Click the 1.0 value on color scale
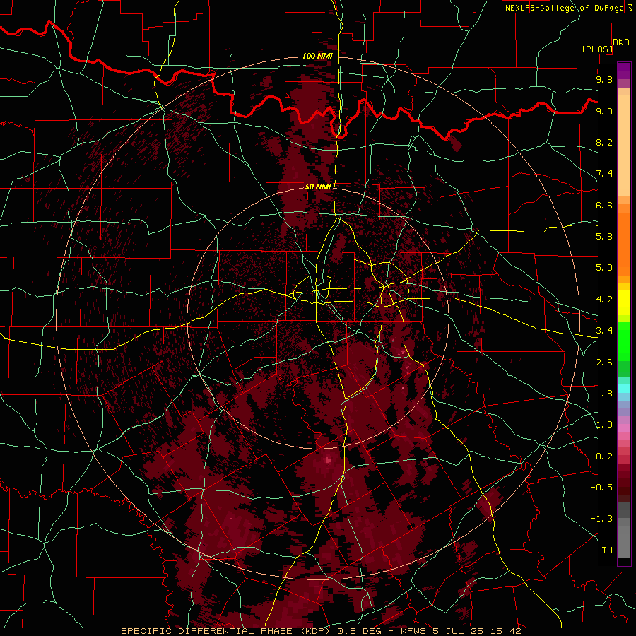The height and width of the screenshot is (636, 636). [x=604, y=425]
